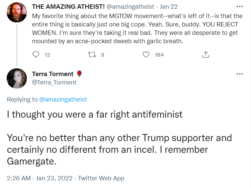View the 184 likes count
The width and height of the screenshot is (251, 188).
[159, 55]
